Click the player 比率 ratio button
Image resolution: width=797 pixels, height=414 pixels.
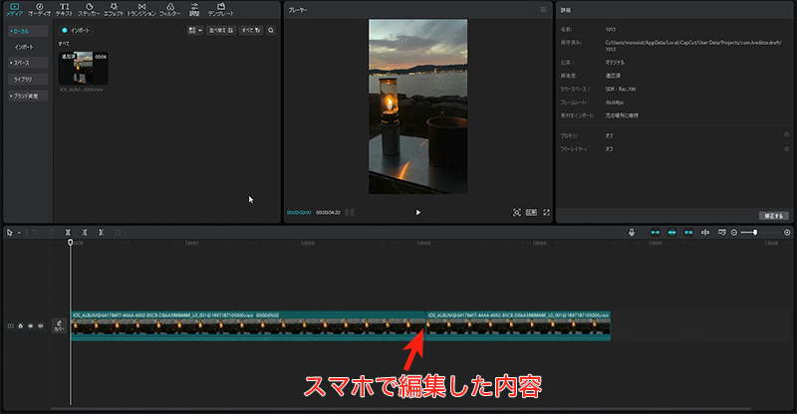point(531,212)
